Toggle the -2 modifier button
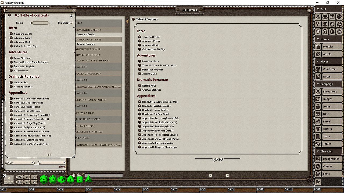The height and width of the screenshot is (193, 344). [27, 182]
